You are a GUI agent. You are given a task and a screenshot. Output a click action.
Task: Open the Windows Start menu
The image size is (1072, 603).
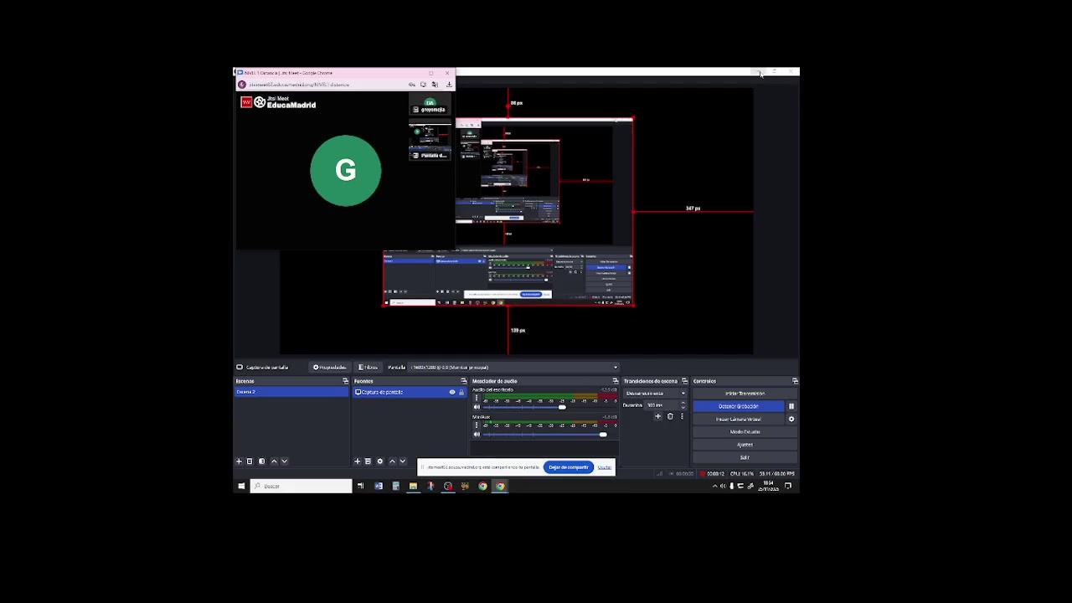[x=241, y=486]
